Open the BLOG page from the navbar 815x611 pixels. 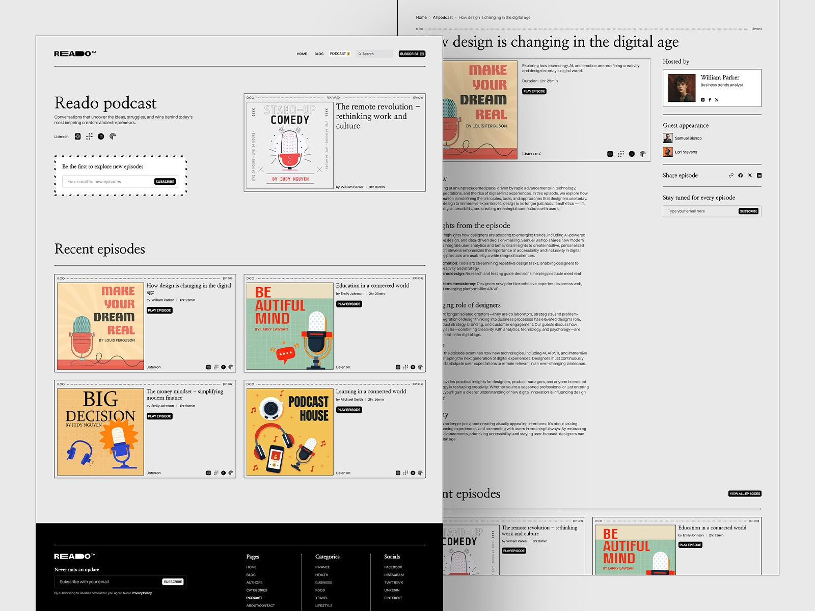(319, 53)
